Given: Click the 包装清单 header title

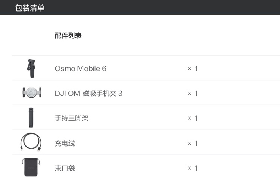Looking at the screenshot, I should [x=30, y=8].
